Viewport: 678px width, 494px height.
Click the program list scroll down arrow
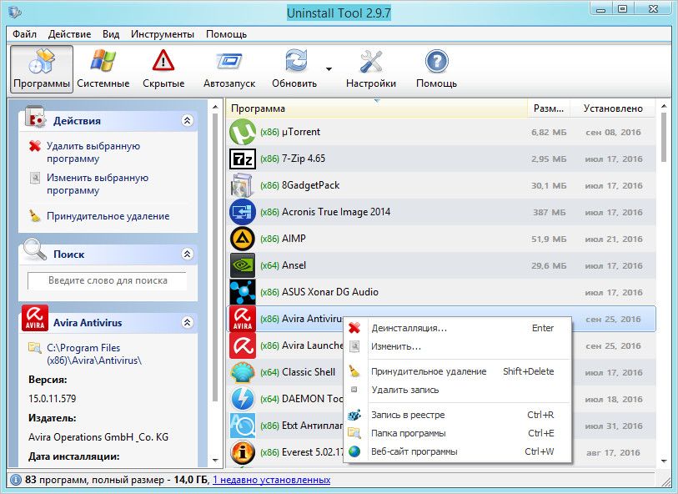click(664, 461)
